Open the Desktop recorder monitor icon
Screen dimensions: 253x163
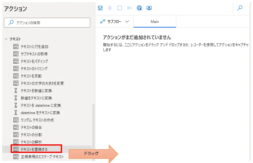149,8
